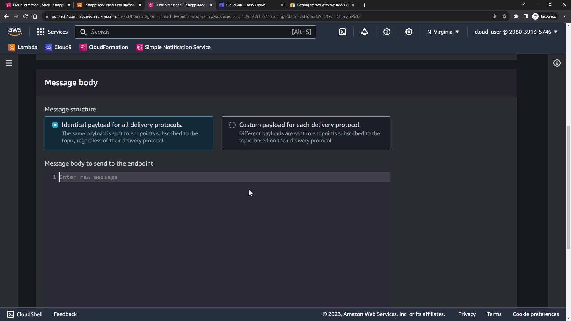Open console settings gear icon
Image resolution: width=571 pixels, height=321 pixels.
409,32
